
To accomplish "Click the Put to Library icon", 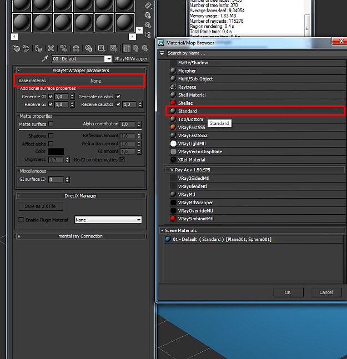I will 88,48.
